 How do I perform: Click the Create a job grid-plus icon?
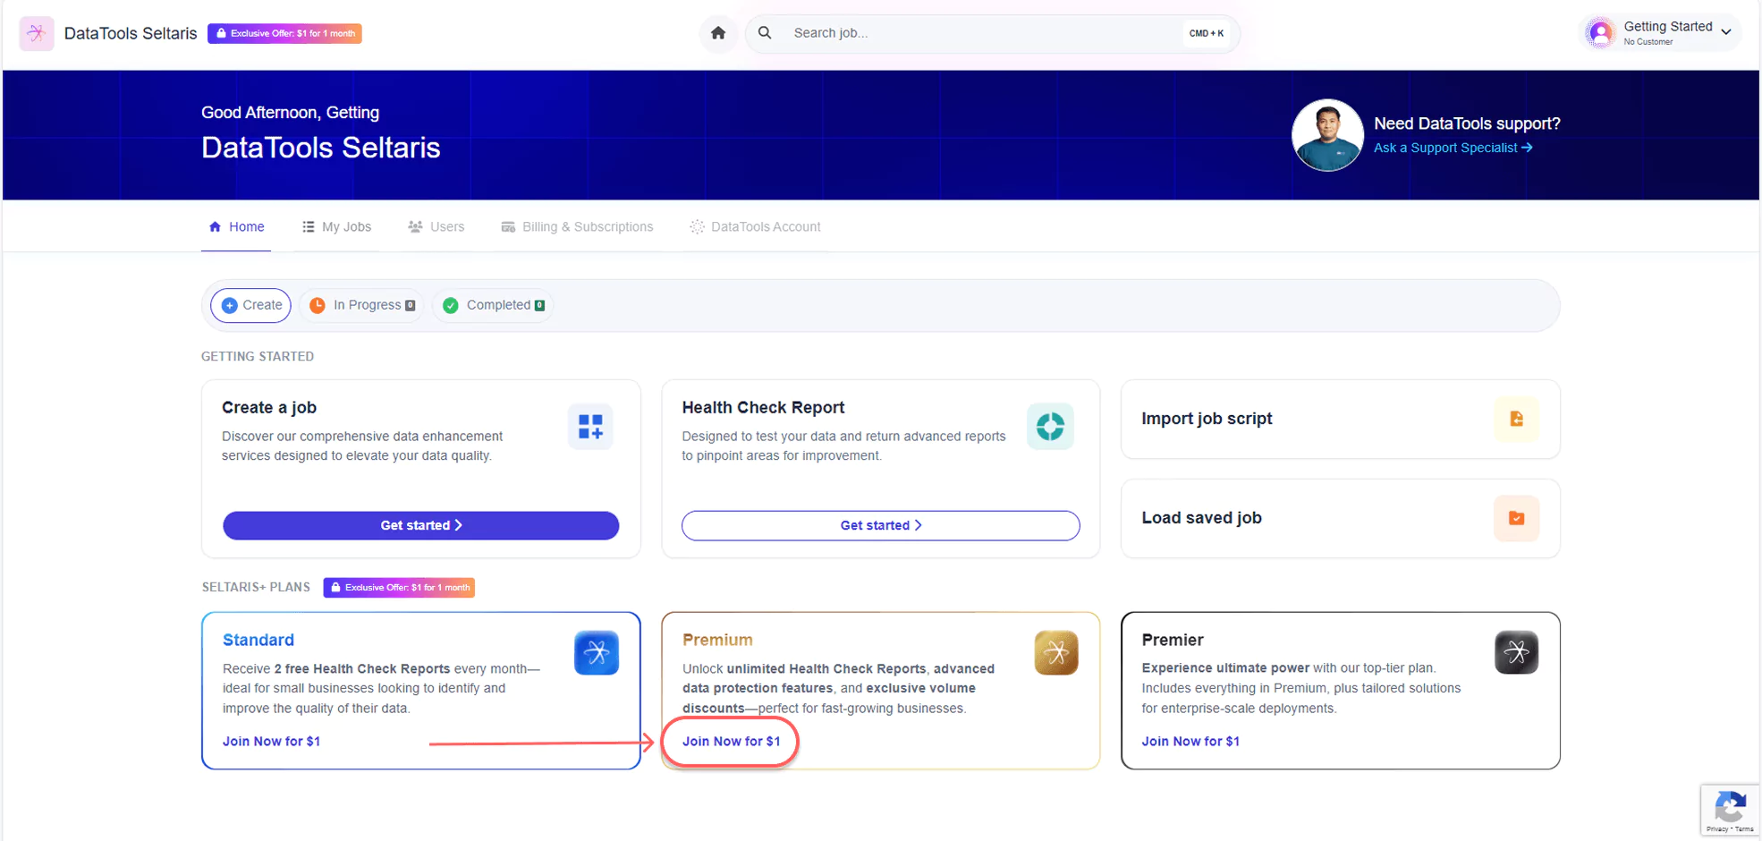point(590,427)
